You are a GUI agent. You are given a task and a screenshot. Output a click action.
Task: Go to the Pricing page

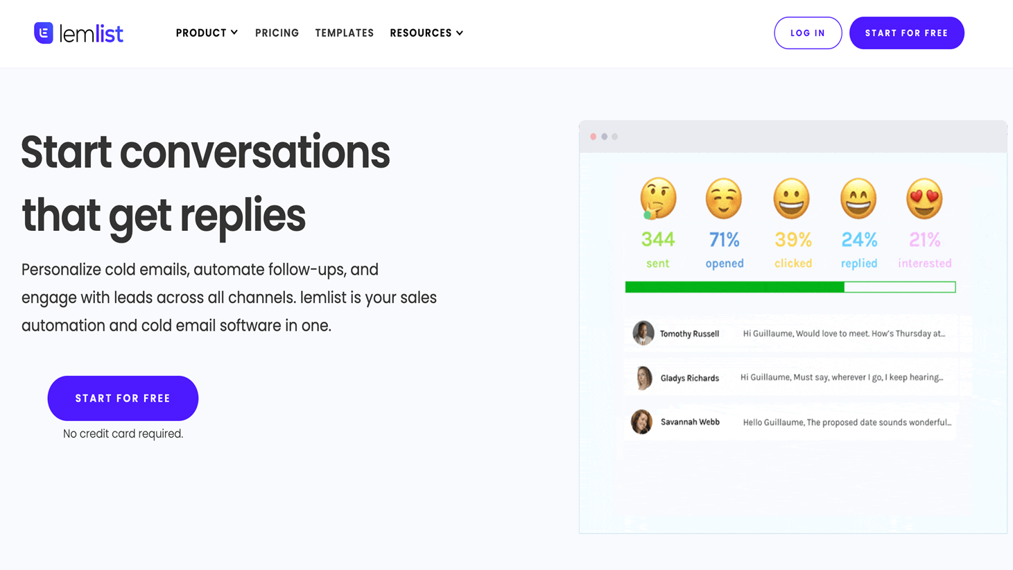(x=277, y=33)
